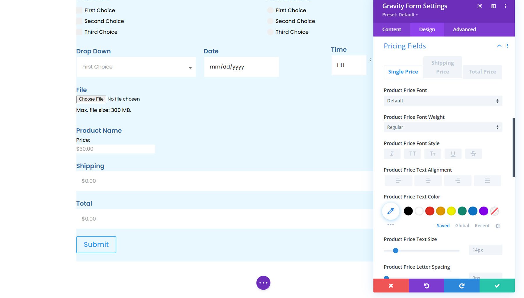524x298 pixels.
Task: Open the Preset: Default dropdown
Action: (400, 15)
